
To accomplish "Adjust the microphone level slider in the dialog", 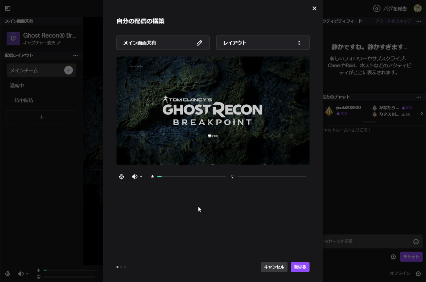I will click(191, 177).
